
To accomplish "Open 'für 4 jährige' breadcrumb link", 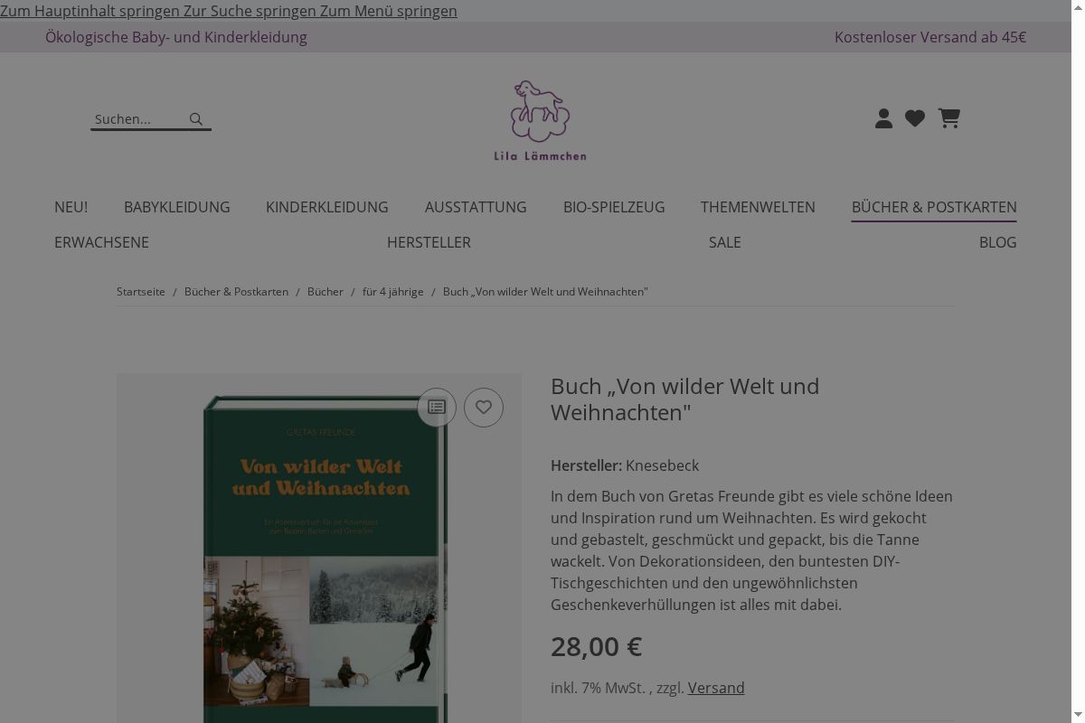I will click(393, 292).
